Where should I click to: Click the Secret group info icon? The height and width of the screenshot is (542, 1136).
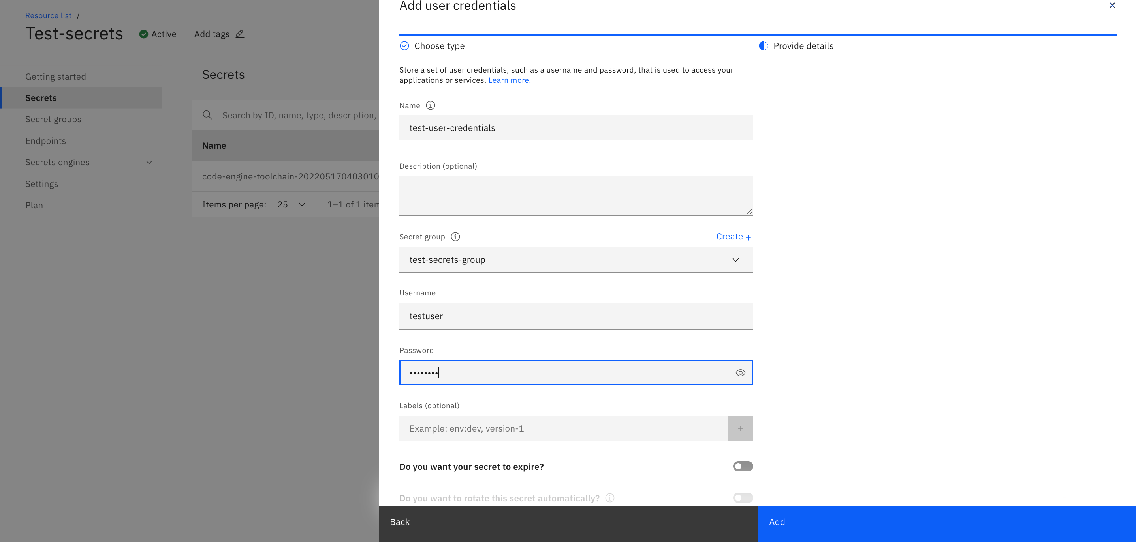coord(455,237)
